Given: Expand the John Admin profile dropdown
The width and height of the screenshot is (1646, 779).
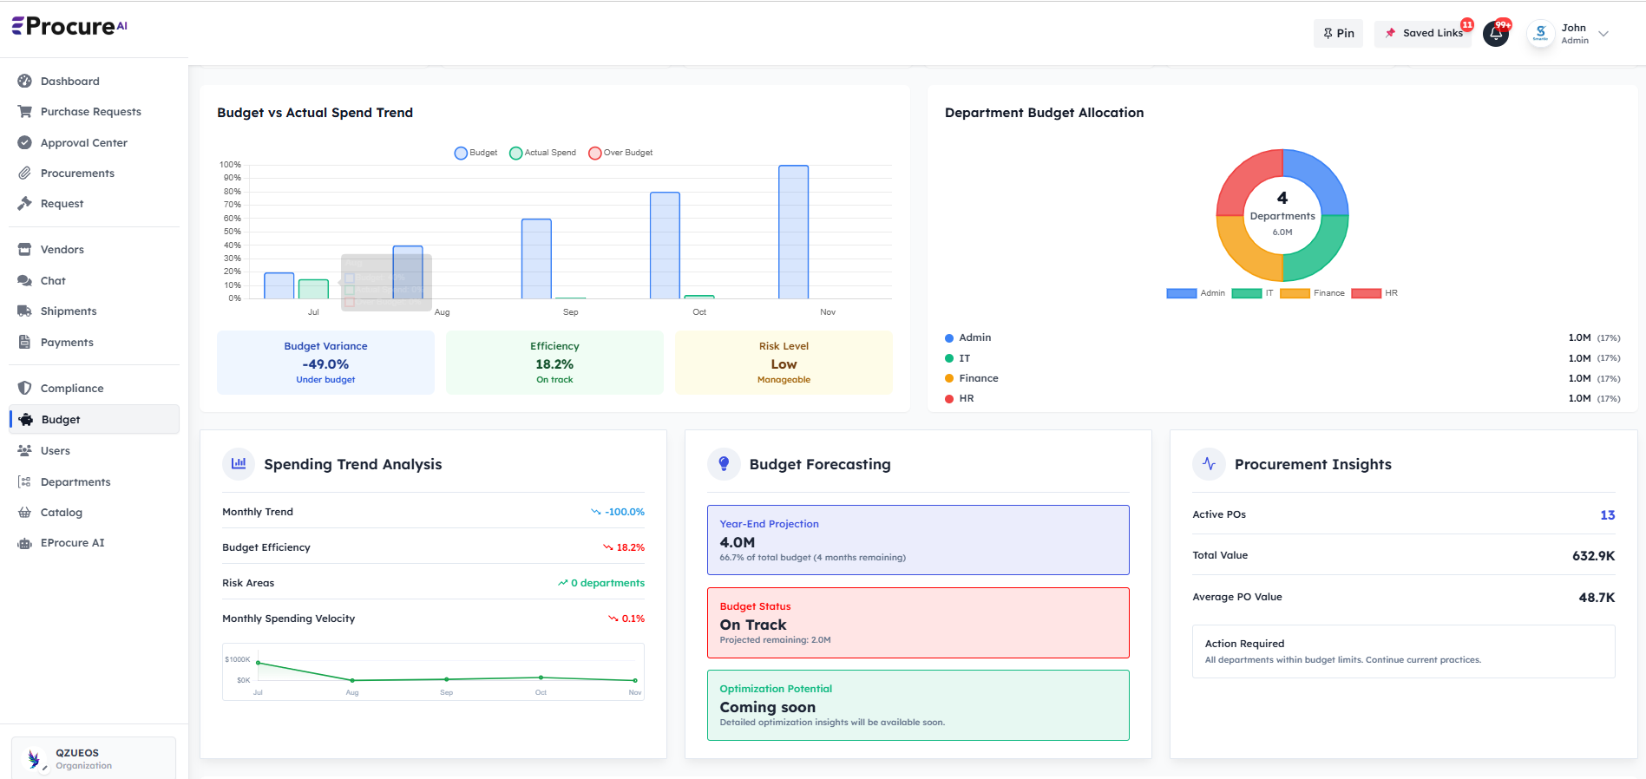Looking at the screenshot, I should [1603, 34].
